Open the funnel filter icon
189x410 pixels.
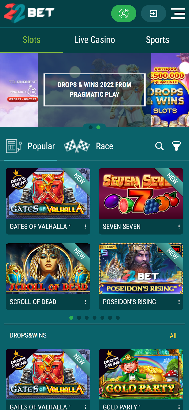click(176, 146)
